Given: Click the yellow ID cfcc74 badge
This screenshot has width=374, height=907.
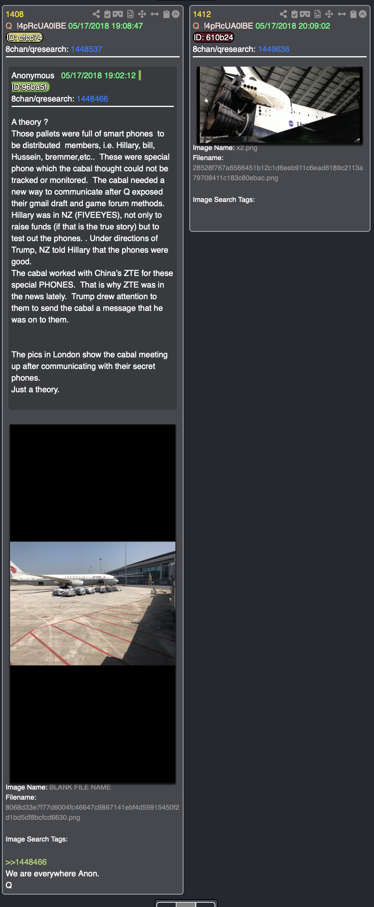Looking at the screenshot, I should click(x=25, y=38).
